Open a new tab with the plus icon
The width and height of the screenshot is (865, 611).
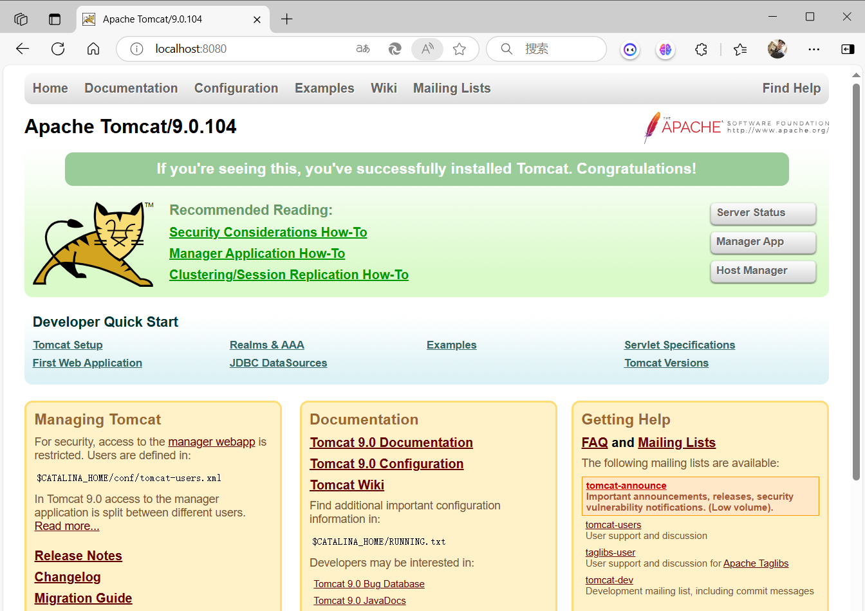coord(287,19)
